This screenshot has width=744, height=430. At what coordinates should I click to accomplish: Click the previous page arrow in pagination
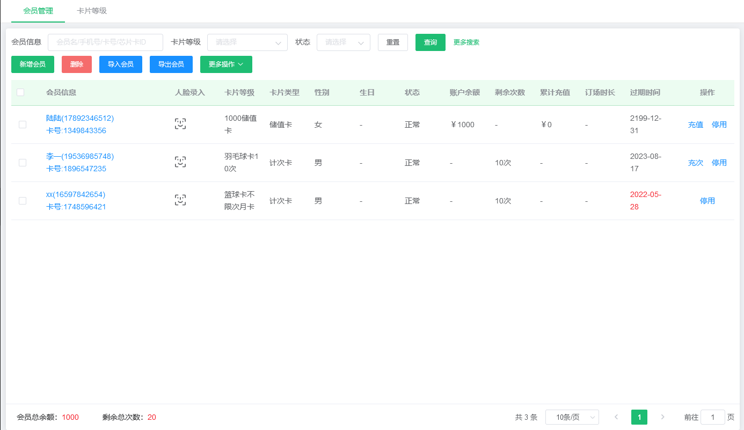616,417
